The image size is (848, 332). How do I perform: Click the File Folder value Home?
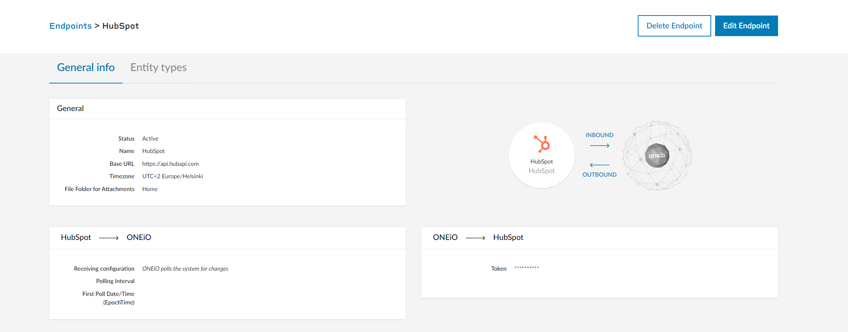150,189
